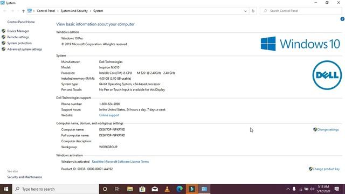Click the back navigation arrow
The width and height of the screenshot is (345, 194).
(x=5, y=11)
